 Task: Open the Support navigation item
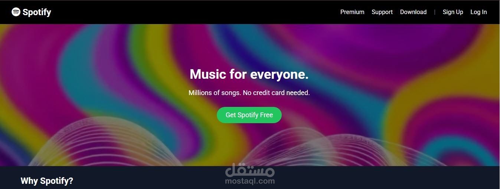[x=382, y=12]
